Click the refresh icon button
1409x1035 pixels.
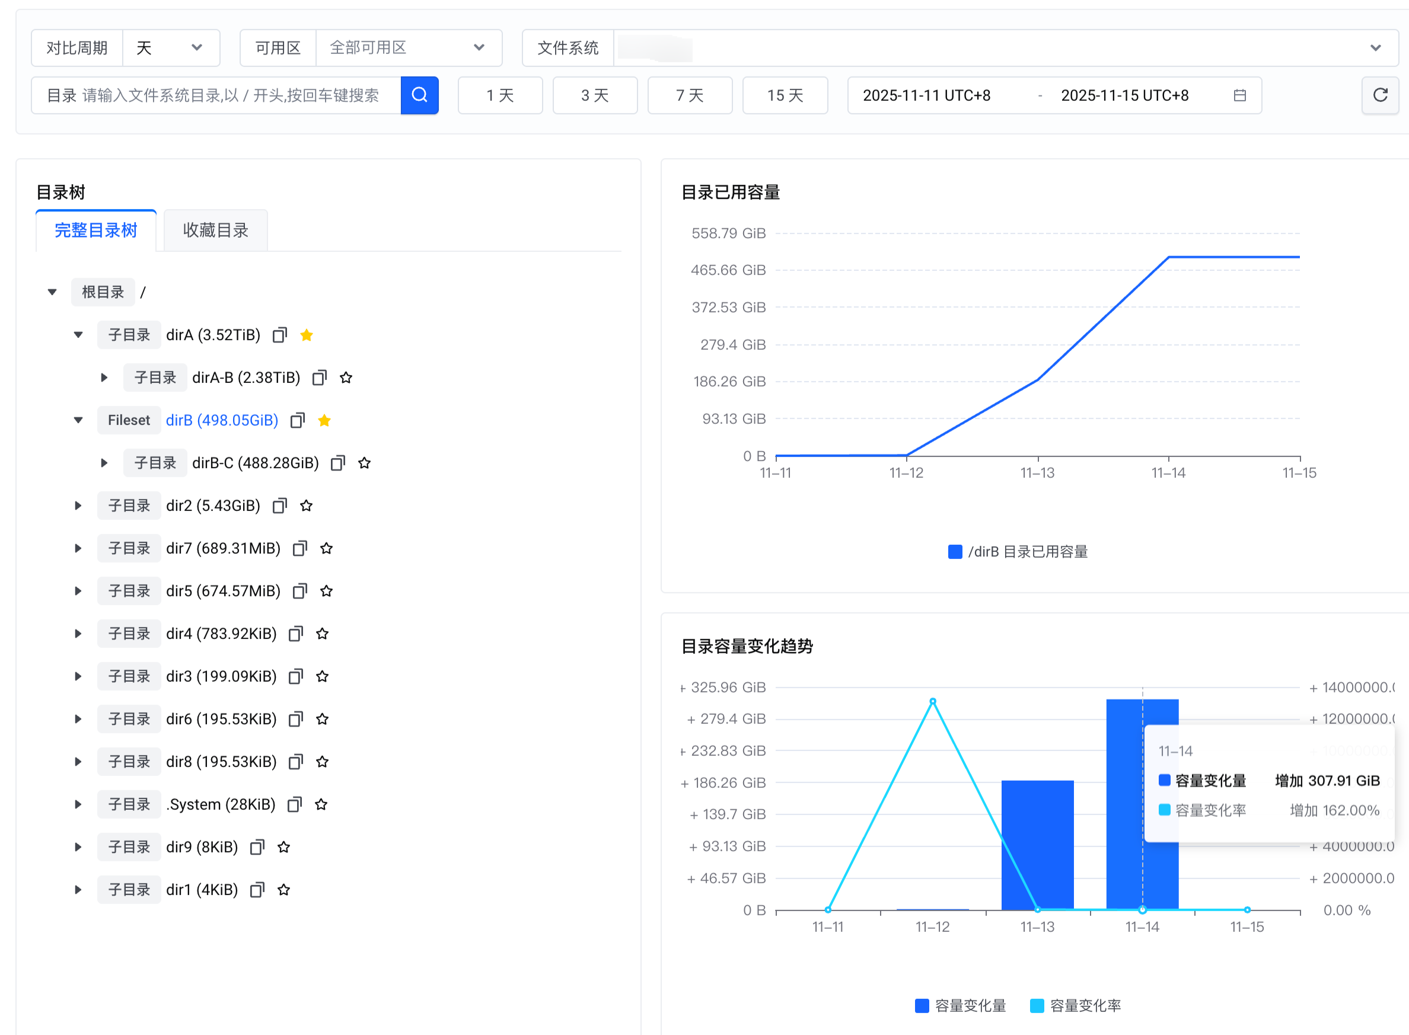pos(1379,95)
